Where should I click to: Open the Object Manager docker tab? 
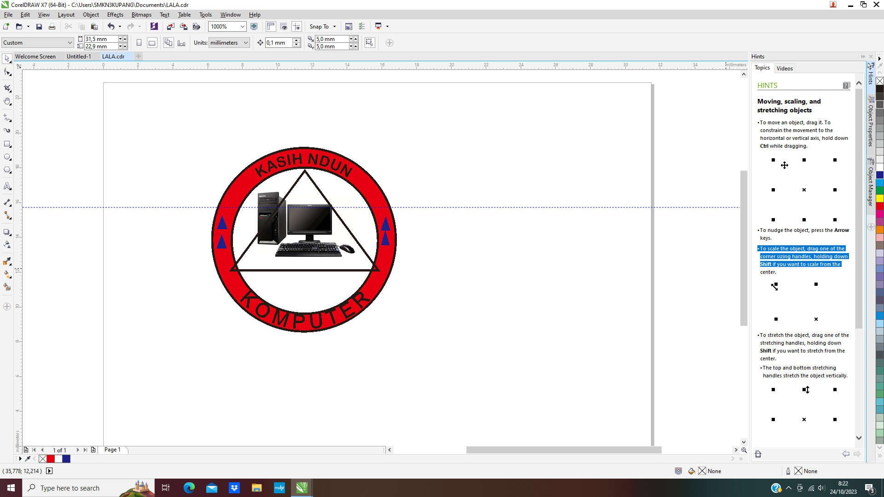(x=871, y=182)
